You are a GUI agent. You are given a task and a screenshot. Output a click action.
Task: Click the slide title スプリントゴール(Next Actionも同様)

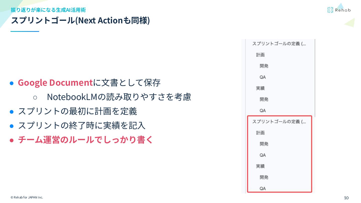[x=80, y=20]
